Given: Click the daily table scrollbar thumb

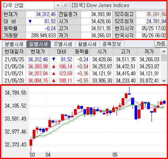Looking at the screenshot, I should coord(164,58).
